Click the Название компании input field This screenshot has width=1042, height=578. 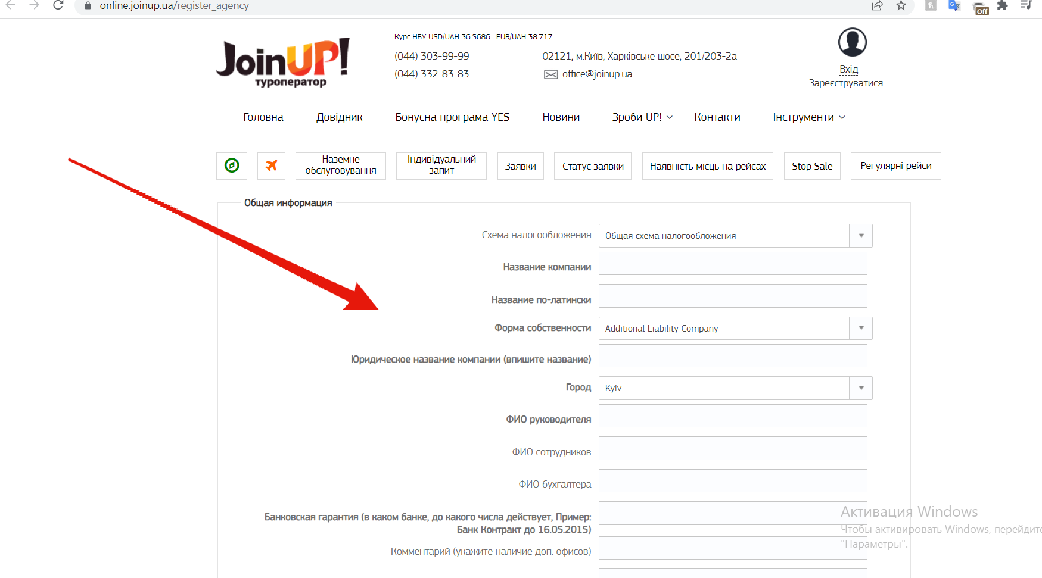click(733, 264)
